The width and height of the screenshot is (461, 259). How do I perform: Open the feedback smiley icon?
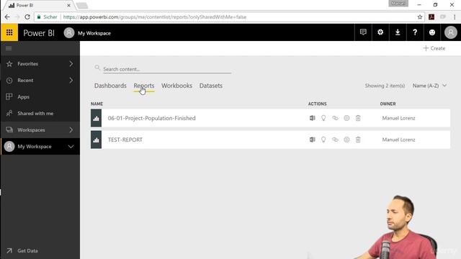point(432,32)
